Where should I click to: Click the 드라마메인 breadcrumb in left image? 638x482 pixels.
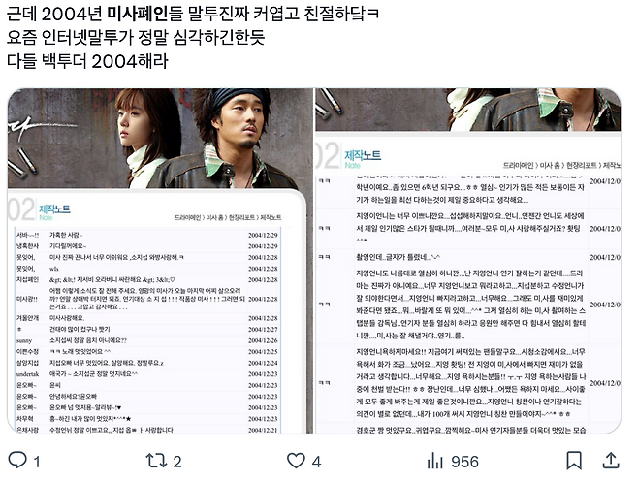(x=187, y=218)
